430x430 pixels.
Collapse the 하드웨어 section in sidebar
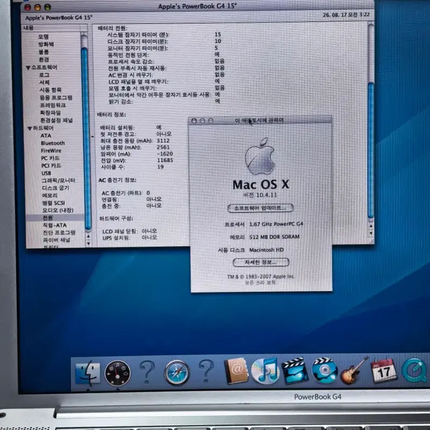(30, 128)
